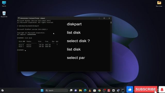Click the 'Size' column header in table
Image resolution: width=165 pixels, height=93 pixels.
pyautogui.click(x=40, y=41)
